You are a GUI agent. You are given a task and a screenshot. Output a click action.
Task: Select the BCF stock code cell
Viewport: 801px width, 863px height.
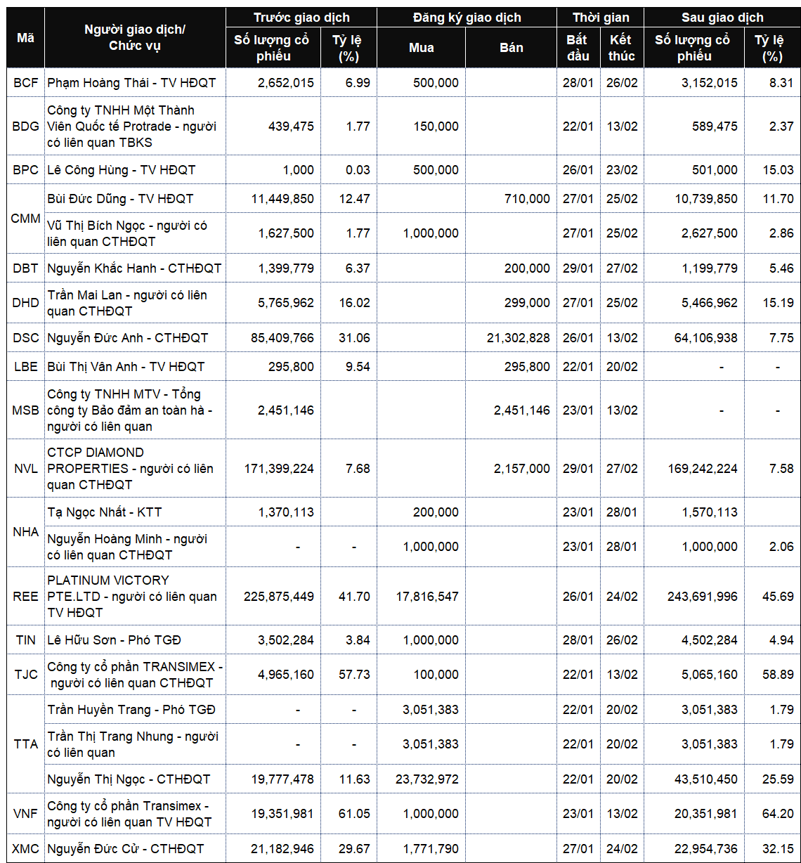25,83
